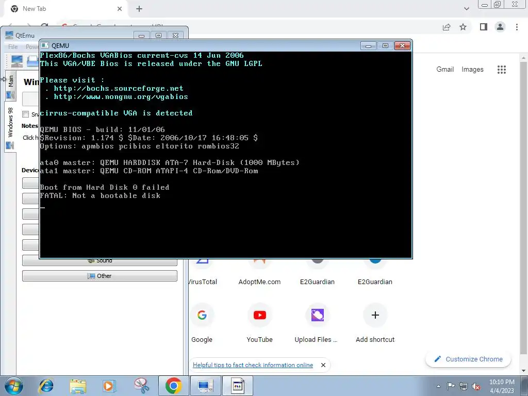
Task: Click the Customize Chrome button
Action: [x=468, y=359]
